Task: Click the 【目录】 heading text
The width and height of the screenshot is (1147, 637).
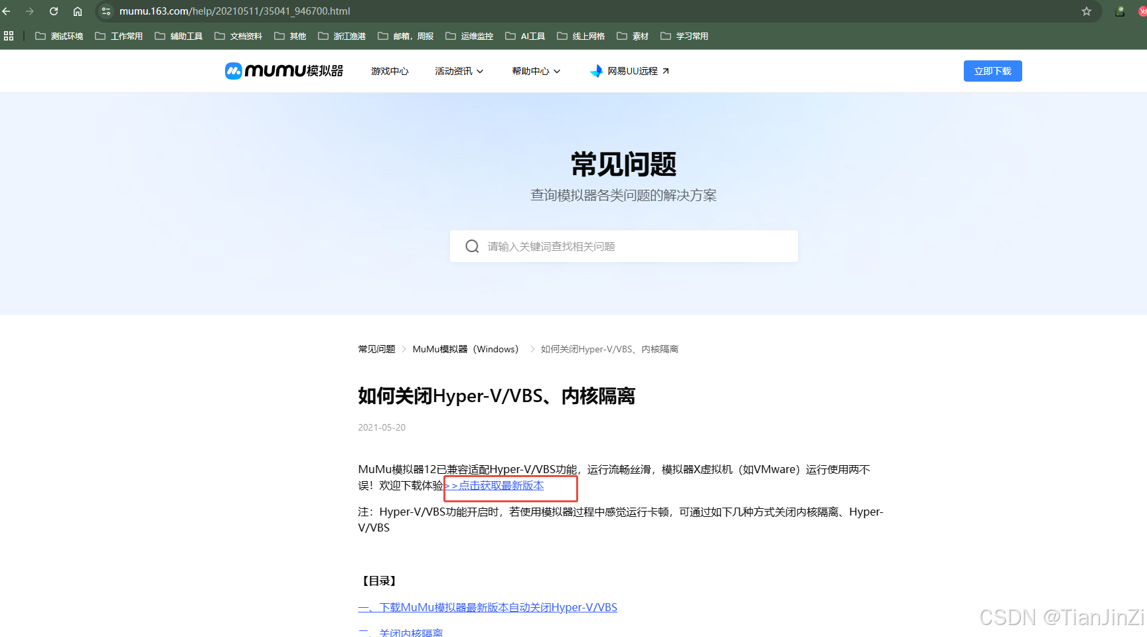Action: [x=379, y=581]
